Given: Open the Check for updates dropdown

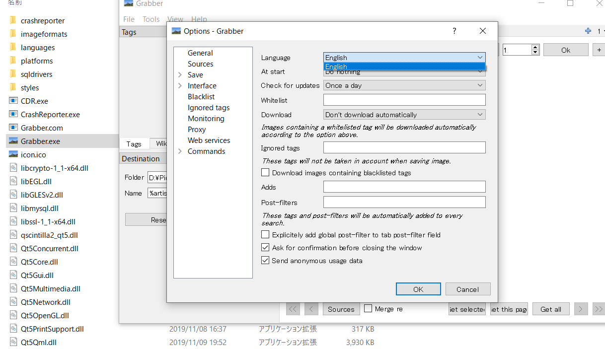Looking at the screenshot, I should 404,85.
